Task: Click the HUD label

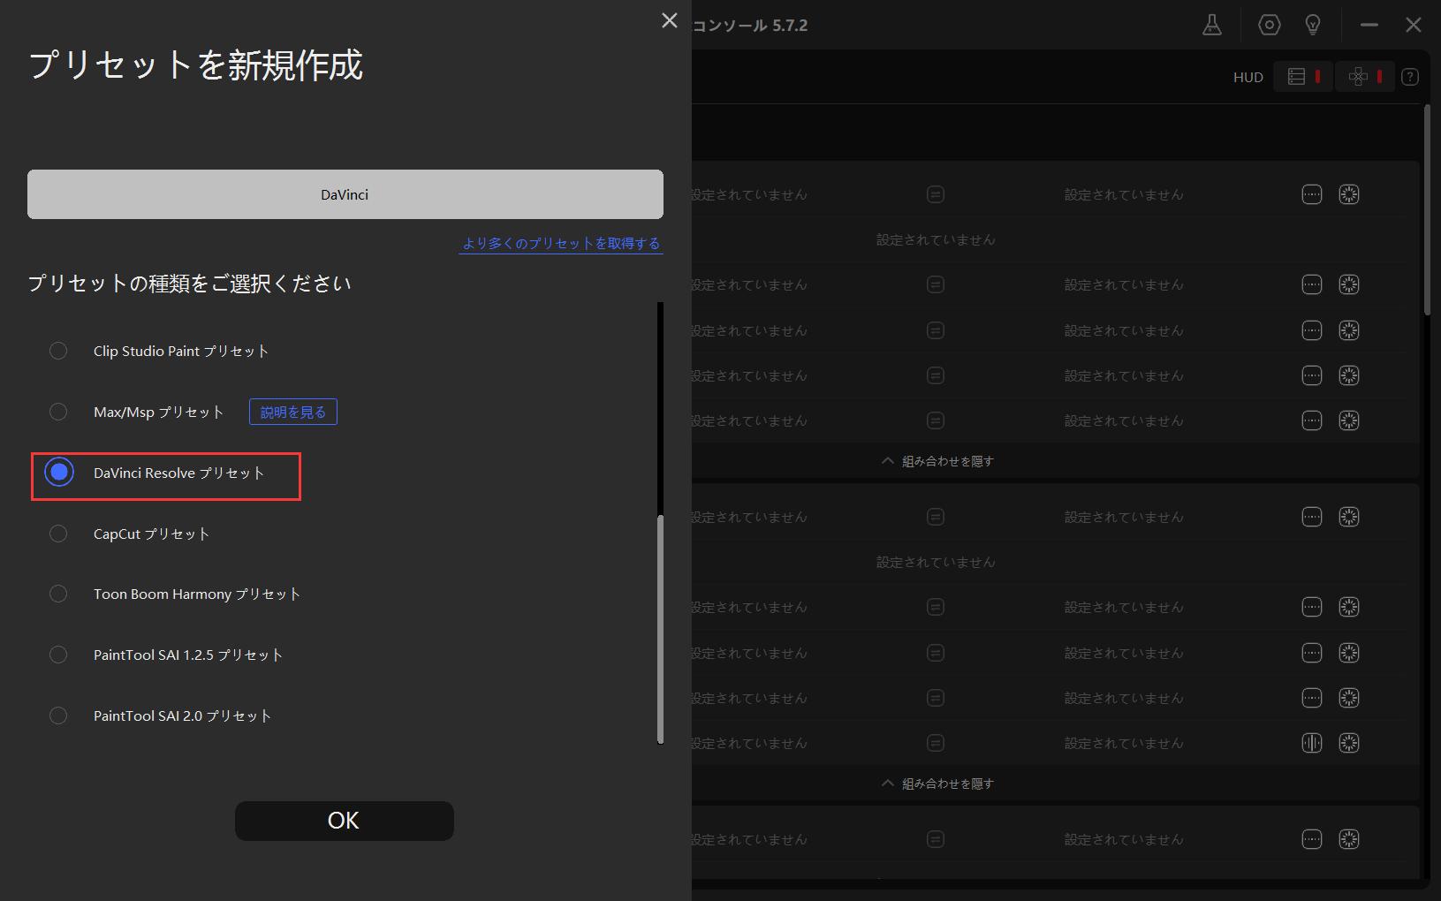Action: pyautogui.click(x=1248, y=78)
